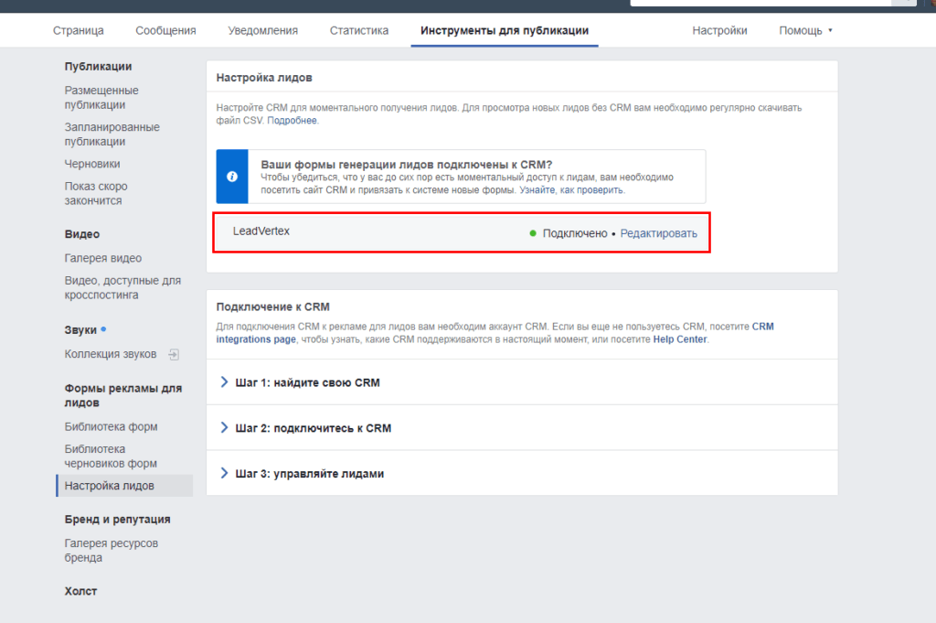Image resolution: width=936 pixels, height=623 pixels.
Task: Expand Шаг 2: подключитесь к CRM
Action: (x=305, y=428)
